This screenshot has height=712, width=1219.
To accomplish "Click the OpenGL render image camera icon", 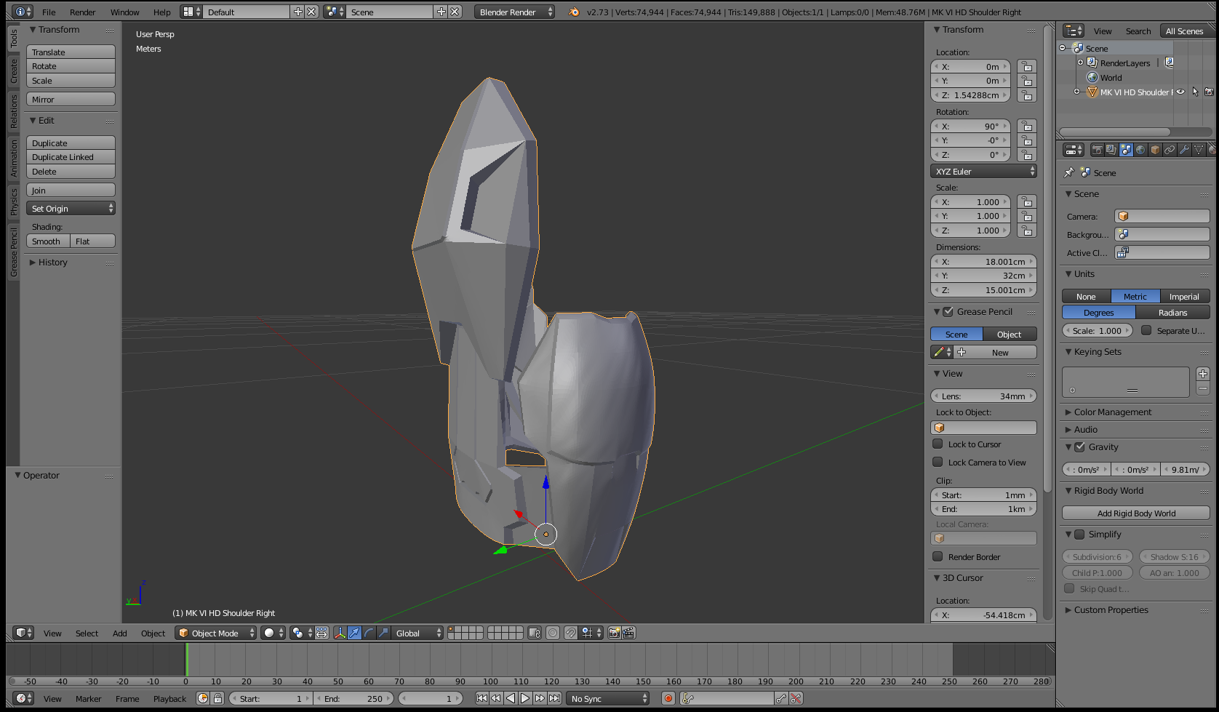I will pyautogui.click(x=614, y=633).
